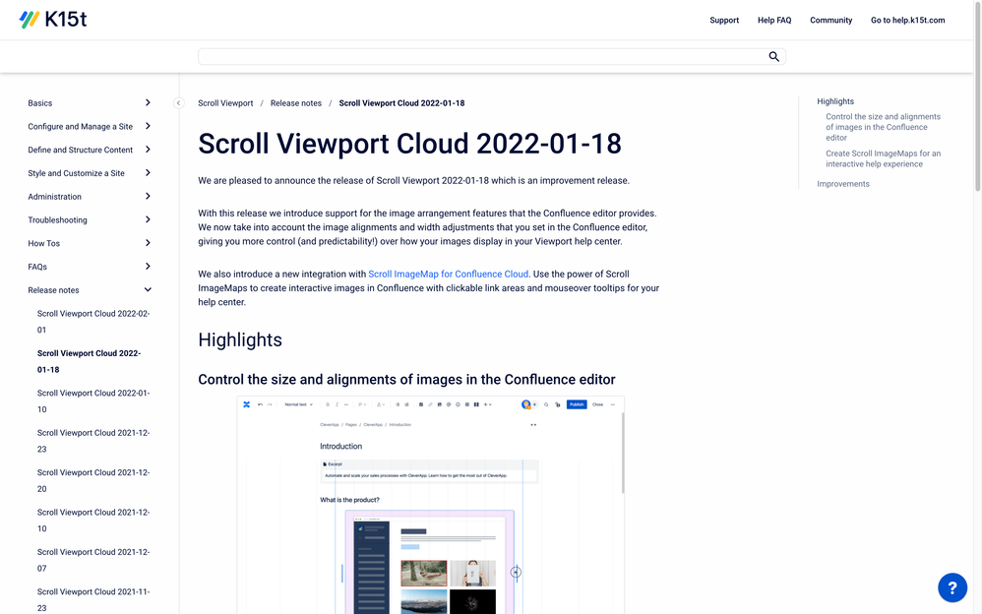Open FAQs in the sidebar
This screenshot has width=982, height=614.
pos(37,267)
